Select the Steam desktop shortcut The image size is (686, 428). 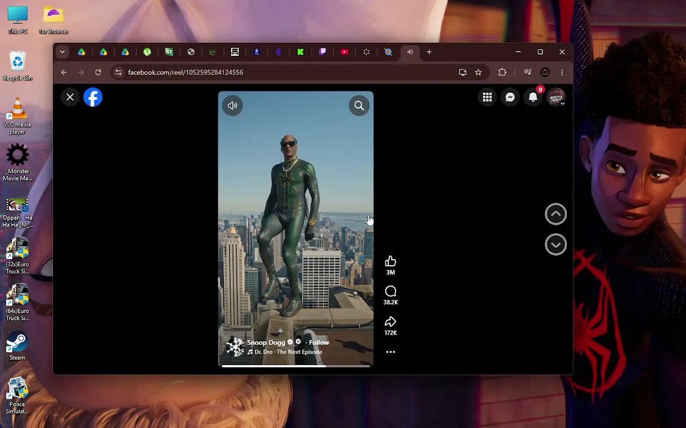17,346
